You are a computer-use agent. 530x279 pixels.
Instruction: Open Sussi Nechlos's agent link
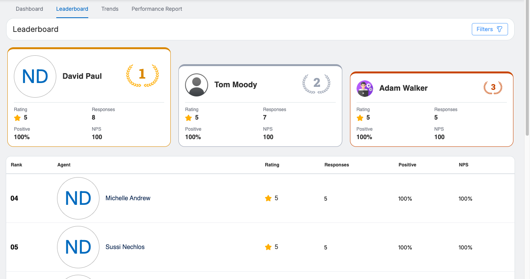(x=125, y=247)
